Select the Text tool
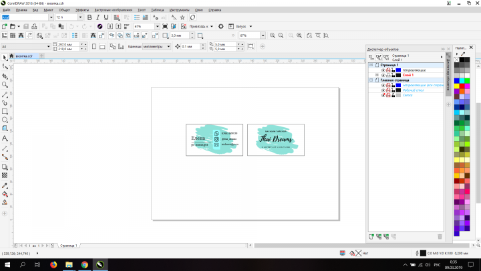Viewport: 481px width, 271px height. (5, 139)
